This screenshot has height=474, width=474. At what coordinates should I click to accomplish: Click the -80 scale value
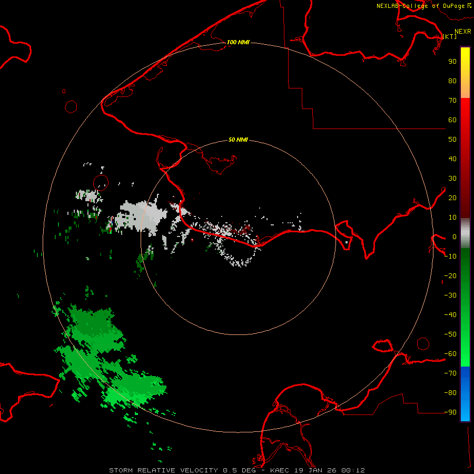[x=450, y=393]
